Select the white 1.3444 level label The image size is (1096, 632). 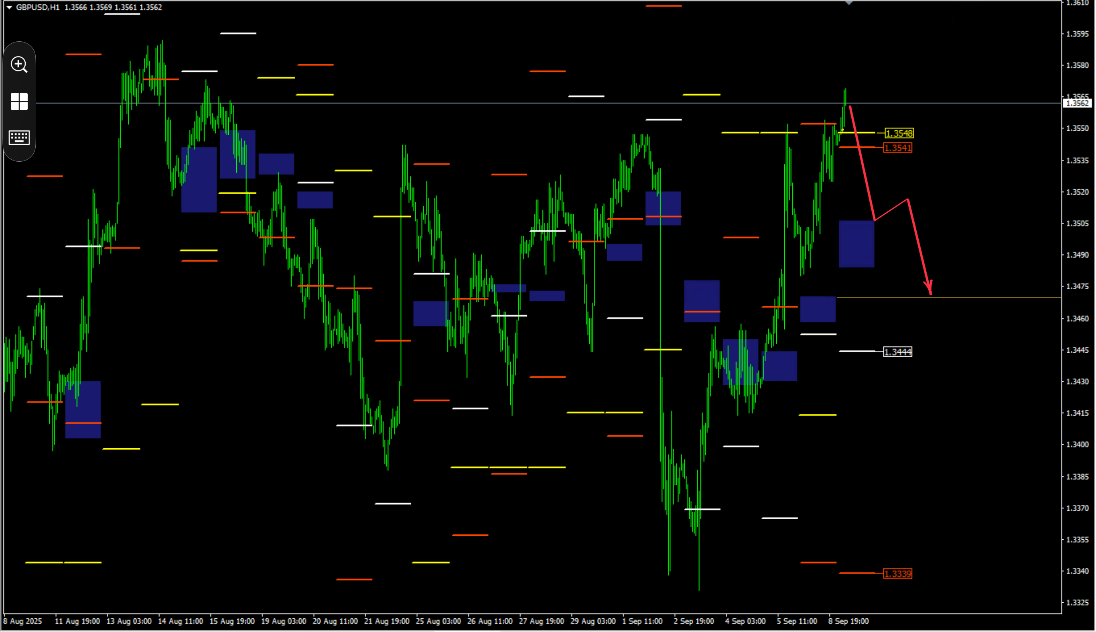[x=898, y=352]
